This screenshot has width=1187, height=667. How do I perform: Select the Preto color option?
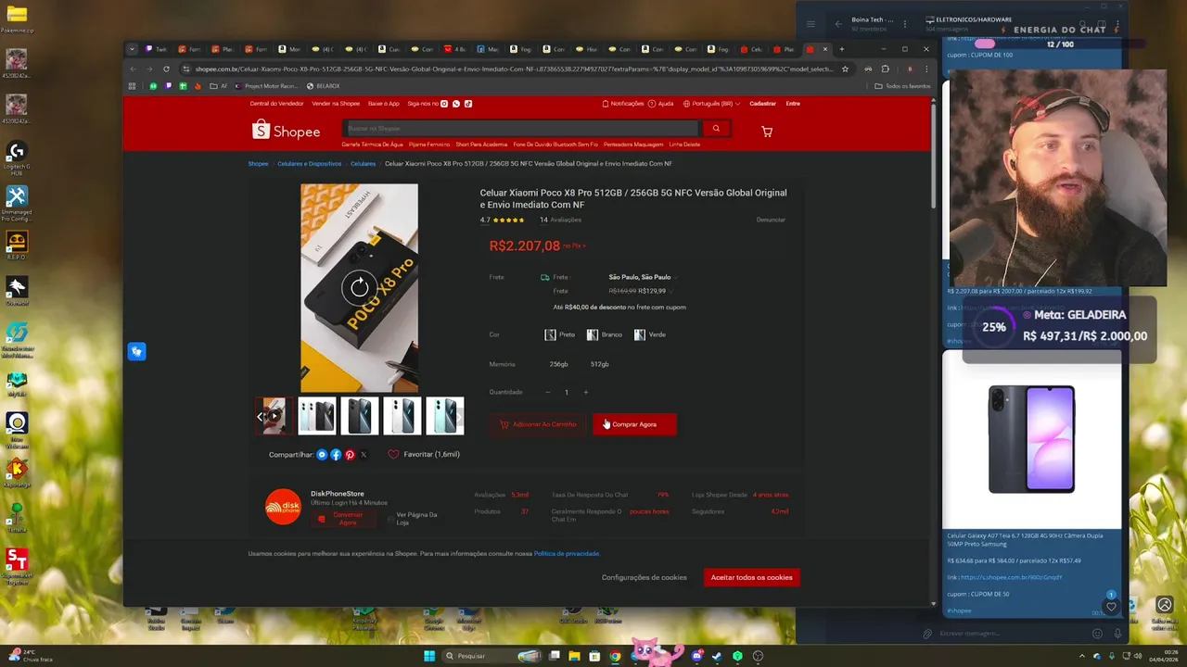click(x=560, y=334)
